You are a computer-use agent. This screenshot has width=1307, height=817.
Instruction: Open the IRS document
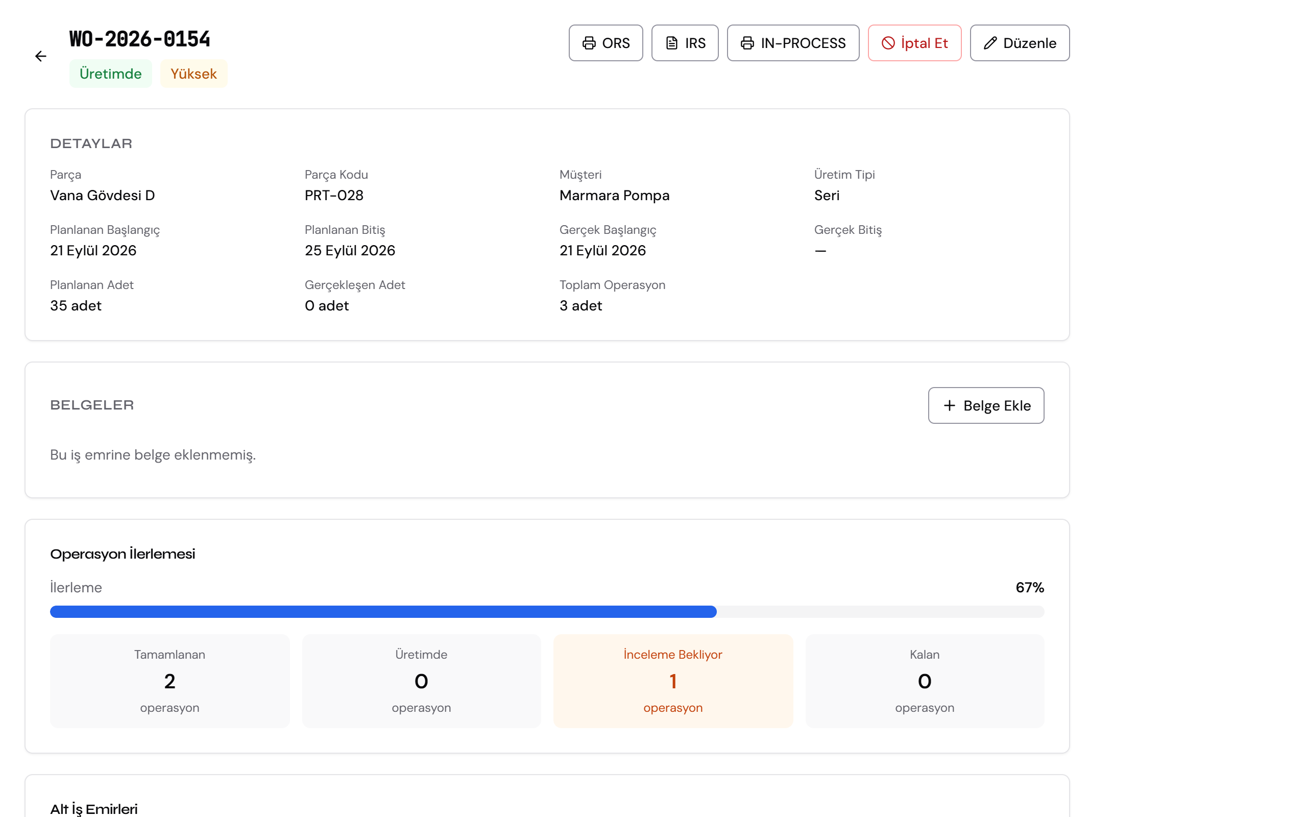click(x=685, y=43)
